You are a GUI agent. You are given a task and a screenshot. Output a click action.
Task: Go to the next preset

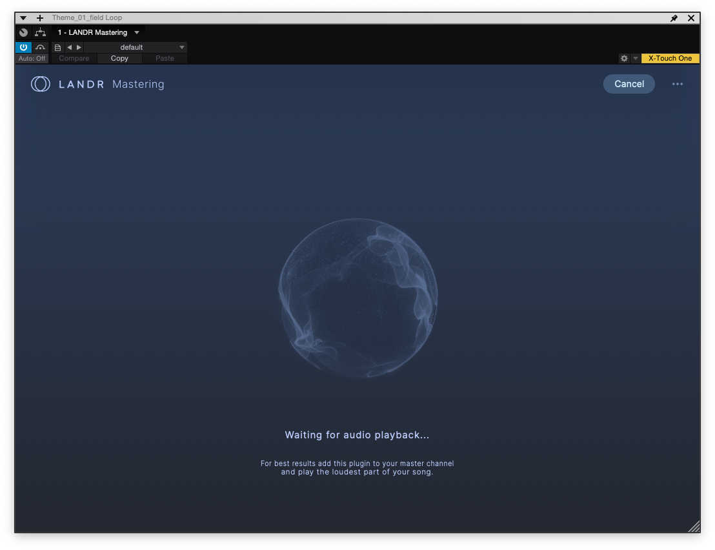(79, 47)
